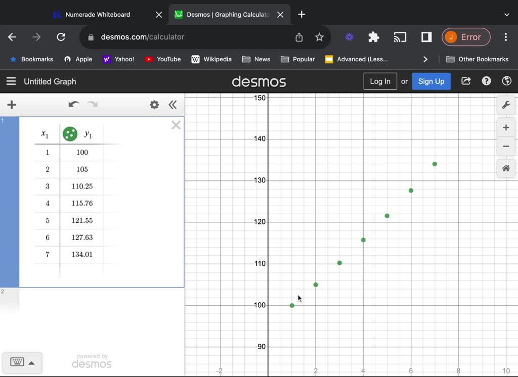Close the Desmos Graphing Calculator tab
Viewport: 518px width, 377px height.
(280, 15)
